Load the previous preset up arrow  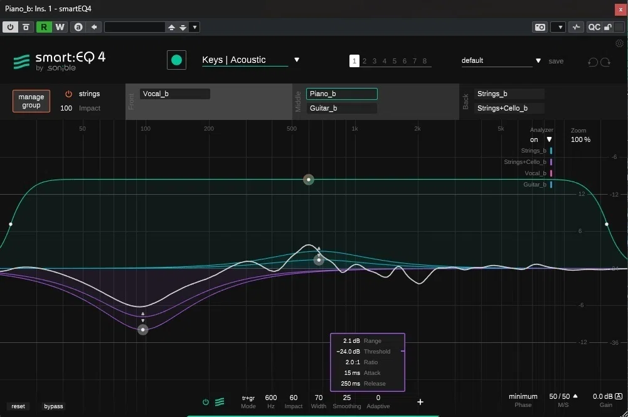[171, 27]
